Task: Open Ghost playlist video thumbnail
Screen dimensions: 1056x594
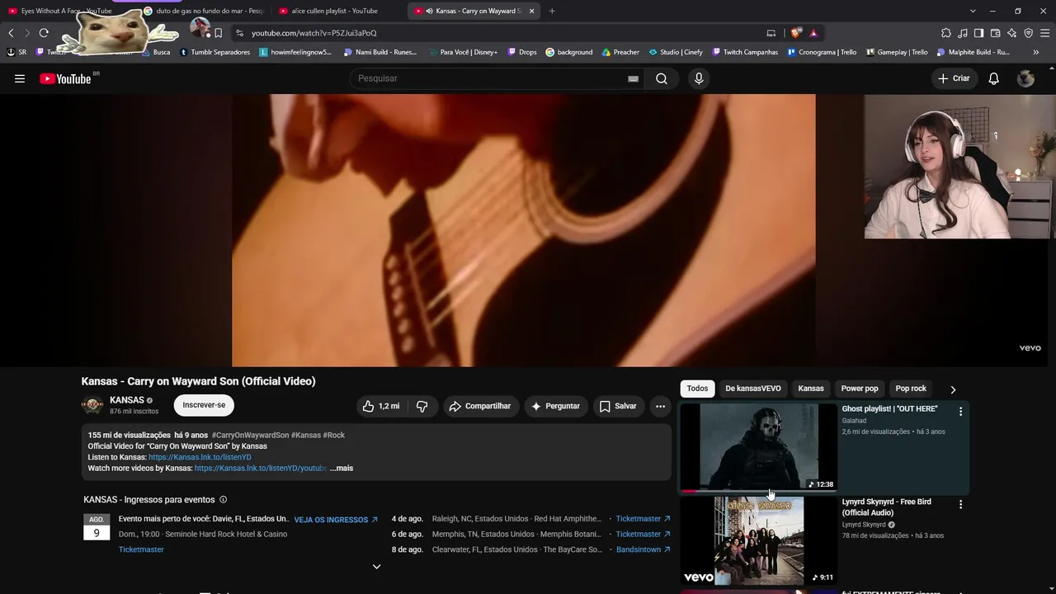Action: pos(759,447)
